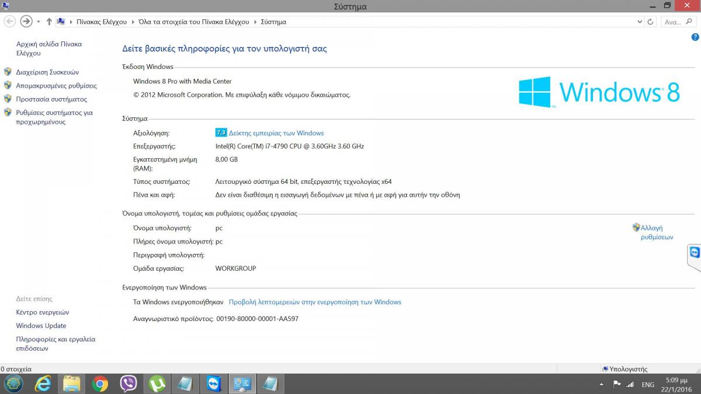Select Πίνακας Ελέγχου breadcrumb
Viewport: 701px width, 394px height.
click(102, 22)
